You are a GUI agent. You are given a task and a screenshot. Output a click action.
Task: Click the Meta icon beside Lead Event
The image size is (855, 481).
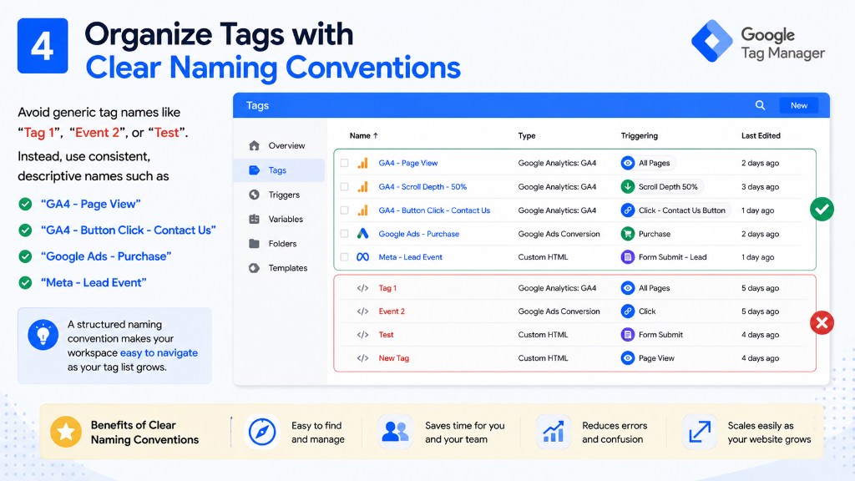(362, 257)
